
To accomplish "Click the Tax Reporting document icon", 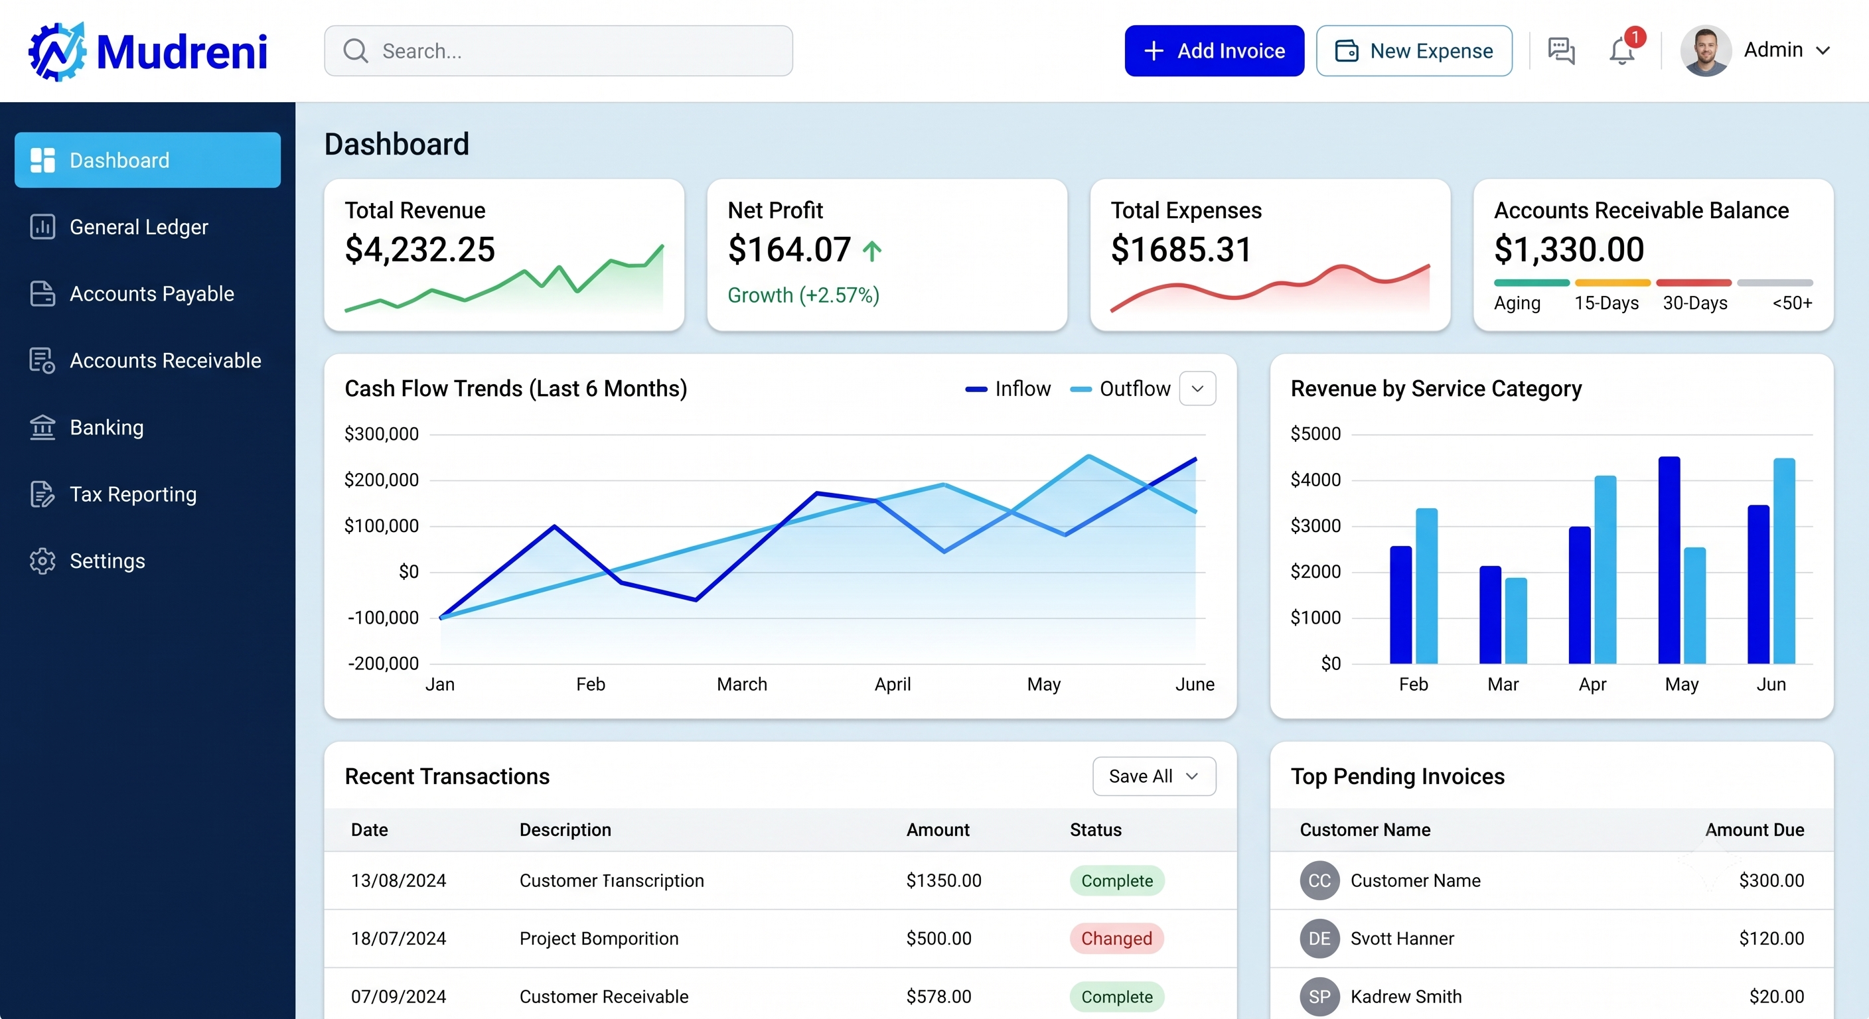I will pos(42,494).
